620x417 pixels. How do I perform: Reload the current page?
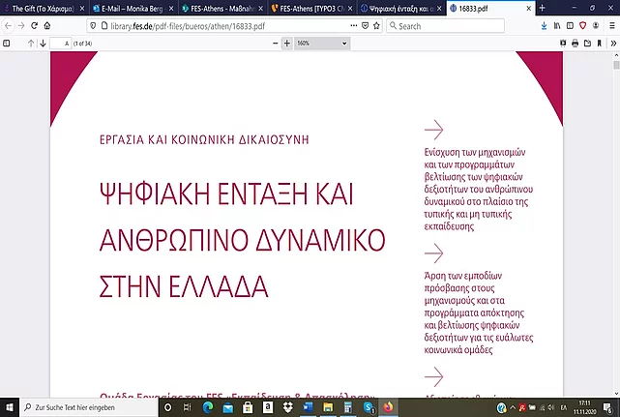click(35, 26)
